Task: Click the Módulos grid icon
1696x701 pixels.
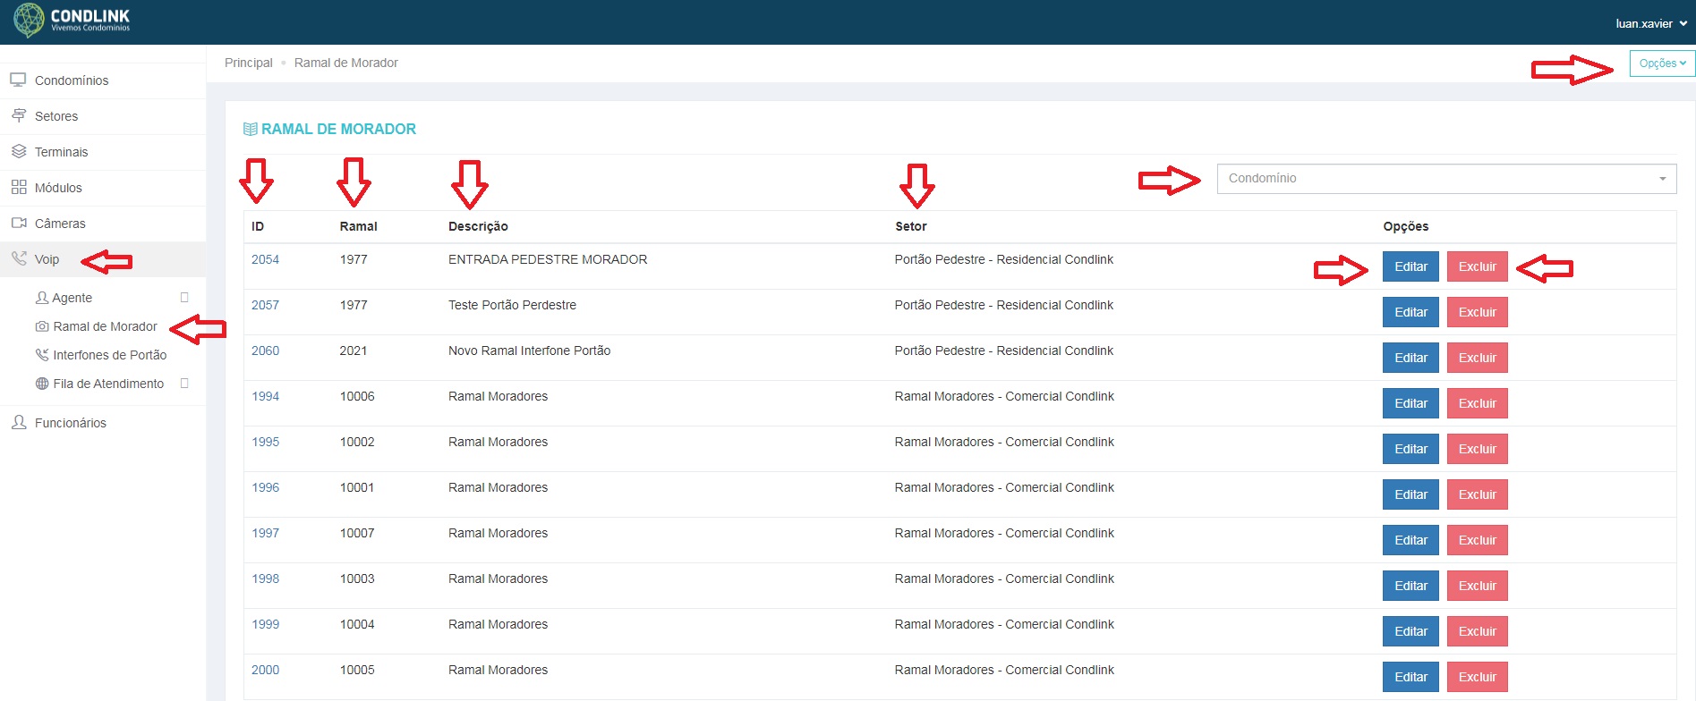Action: point(18,188)
